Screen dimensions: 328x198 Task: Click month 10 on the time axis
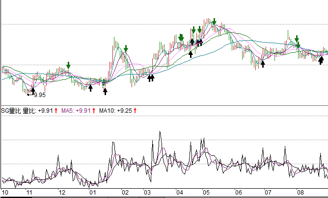point(5,192)
